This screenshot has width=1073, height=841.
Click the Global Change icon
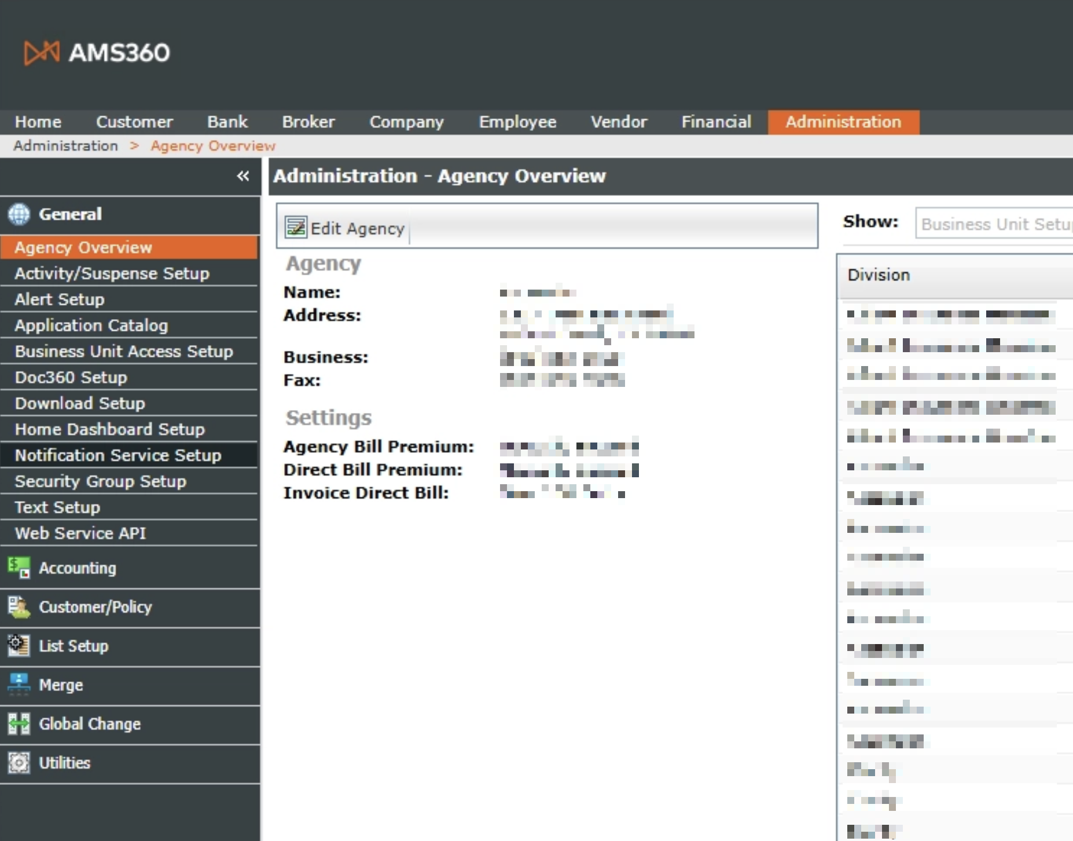[x=19, y=724]
